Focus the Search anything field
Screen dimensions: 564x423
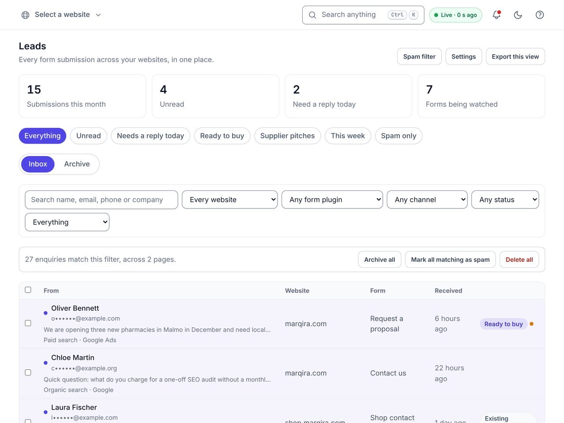363,15
